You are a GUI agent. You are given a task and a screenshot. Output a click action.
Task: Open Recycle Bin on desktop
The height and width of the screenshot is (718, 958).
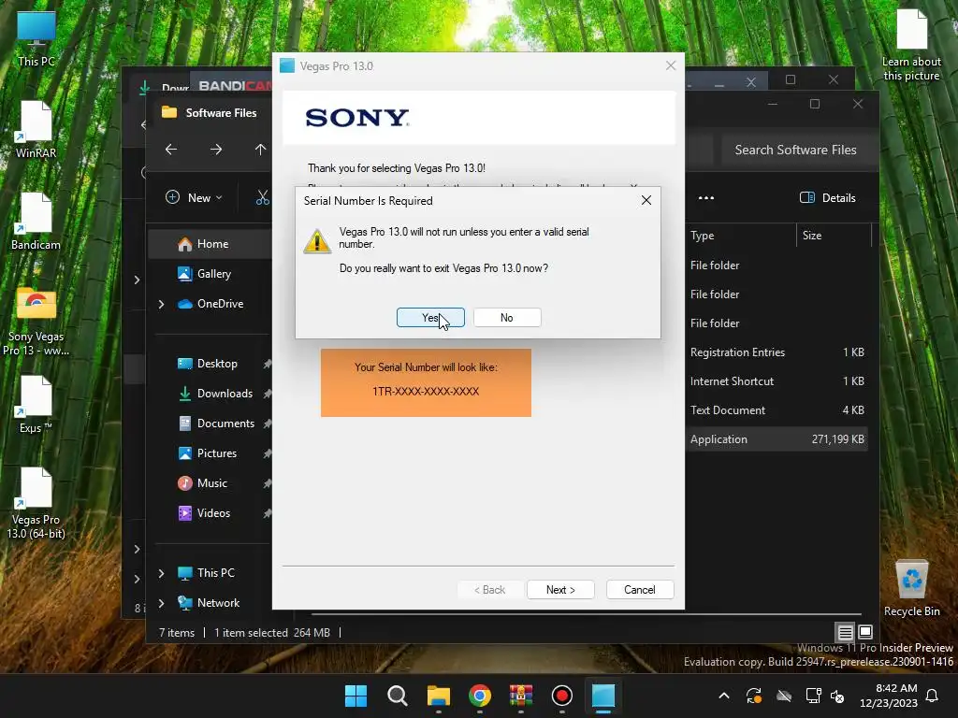911,589
